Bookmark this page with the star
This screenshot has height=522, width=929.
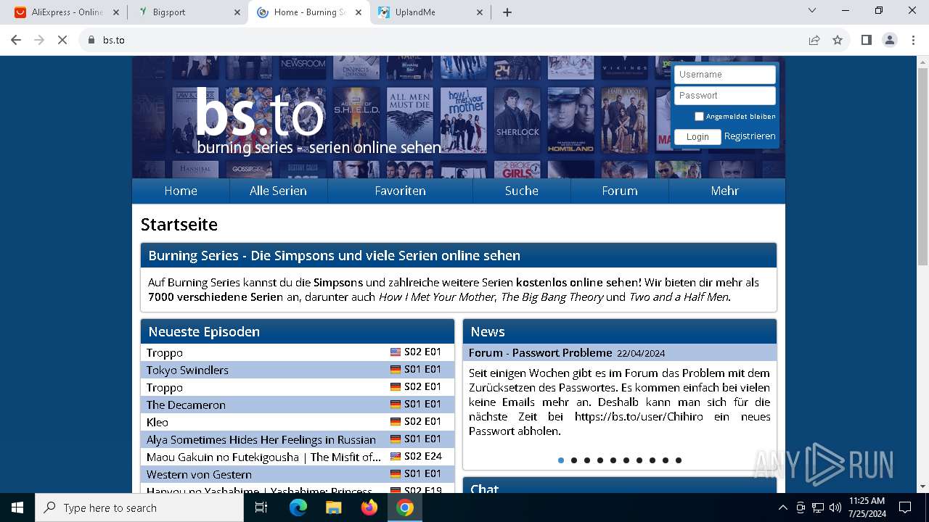(838, 40)
